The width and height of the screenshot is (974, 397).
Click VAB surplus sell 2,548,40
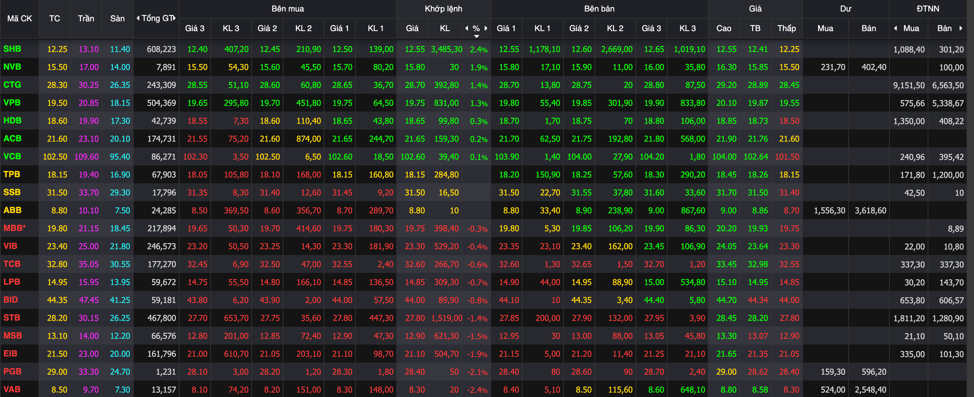[871, 390]
